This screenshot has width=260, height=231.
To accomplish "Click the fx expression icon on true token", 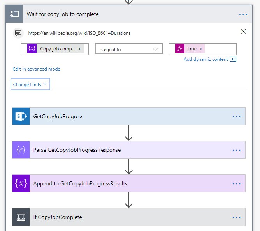I will click(x=180, y=49).
